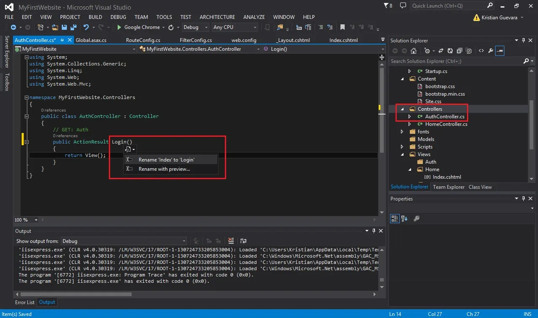Viewport: 538px width, 318px height.
Task: Switch to the Team Explorer tab
Action: [x=449, y=187]
